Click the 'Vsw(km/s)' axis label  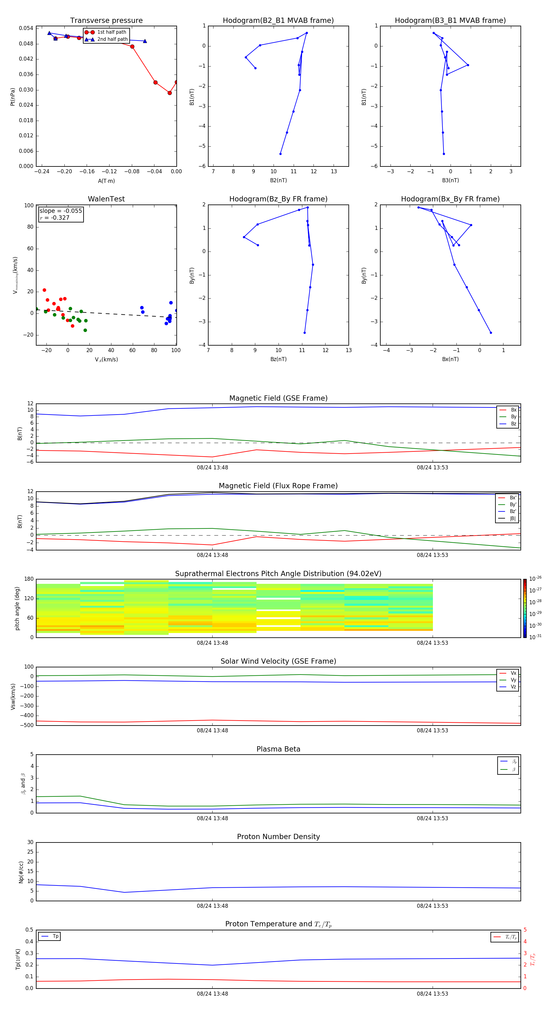[13, 696]
